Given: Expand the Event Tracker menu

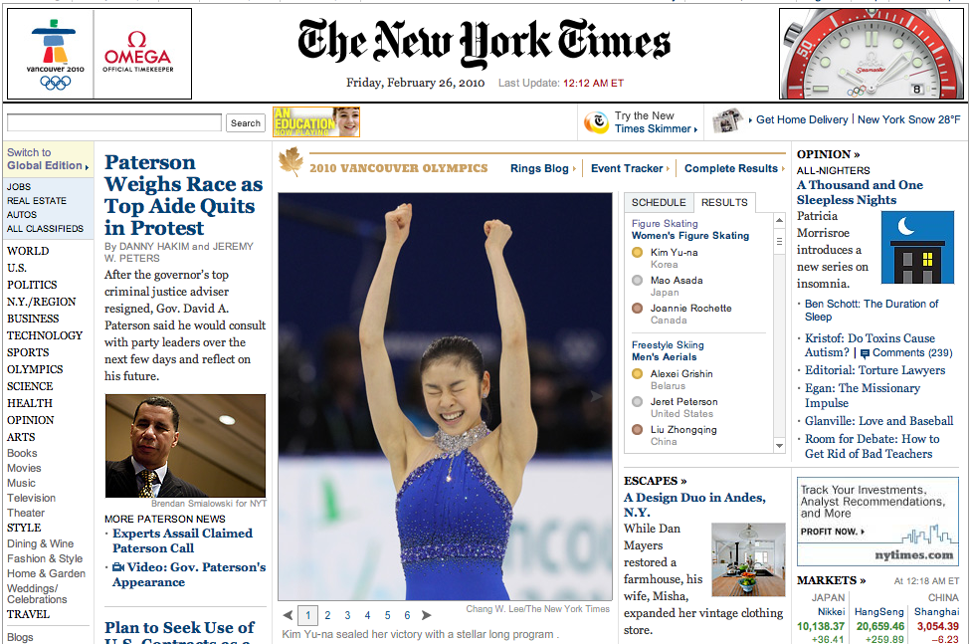Looking at the screenshot, I should [x=629, y=169].
